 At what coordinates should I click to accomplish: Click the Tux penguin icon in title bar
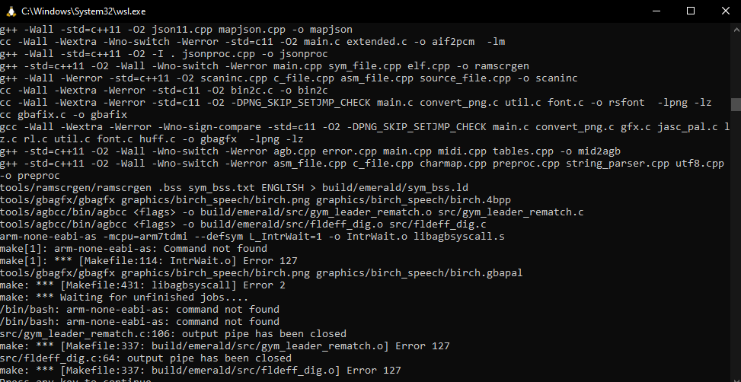(x=10, y=11)
